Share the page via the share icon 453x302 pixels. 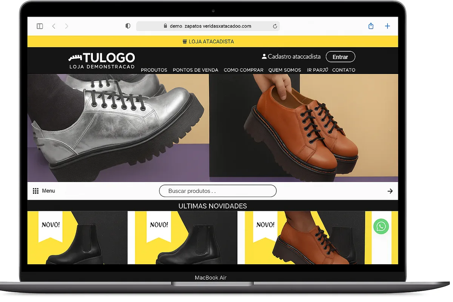tap(371, 26)
